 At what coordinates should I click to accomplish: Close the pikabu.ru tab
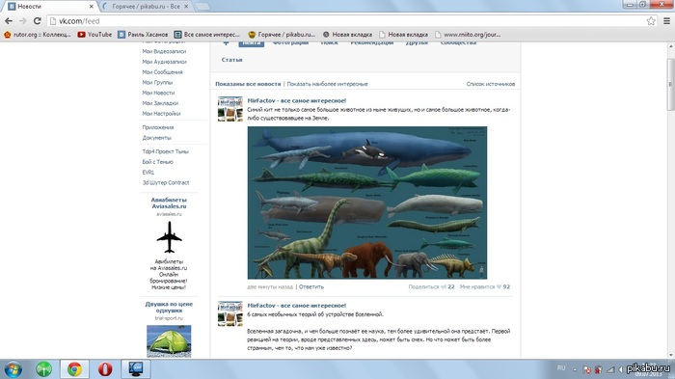186,7
